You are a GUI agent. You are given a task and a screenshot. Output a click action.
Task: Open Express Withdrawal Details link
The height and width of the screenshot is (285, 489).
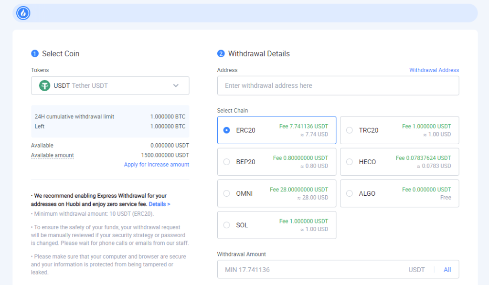click(159, 204)
